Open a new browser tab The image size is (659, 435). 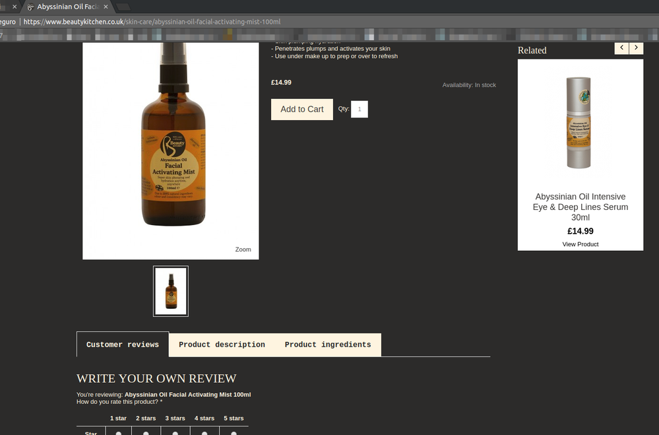(x=123, y=7)
